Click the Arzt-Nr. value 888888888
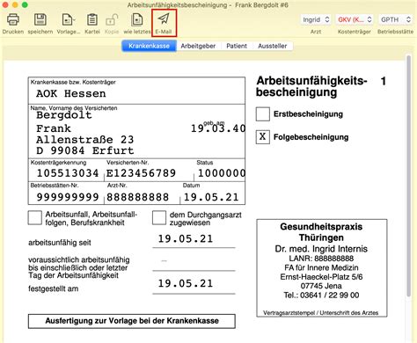Viewport: 417px width, 343px height. click(137, 197)
